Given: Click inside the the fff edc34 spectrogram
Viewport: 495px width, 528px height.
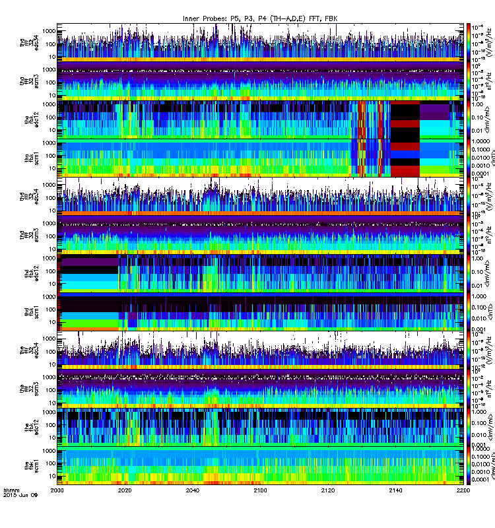Looking at the screenshot, I should pos(260,351).
